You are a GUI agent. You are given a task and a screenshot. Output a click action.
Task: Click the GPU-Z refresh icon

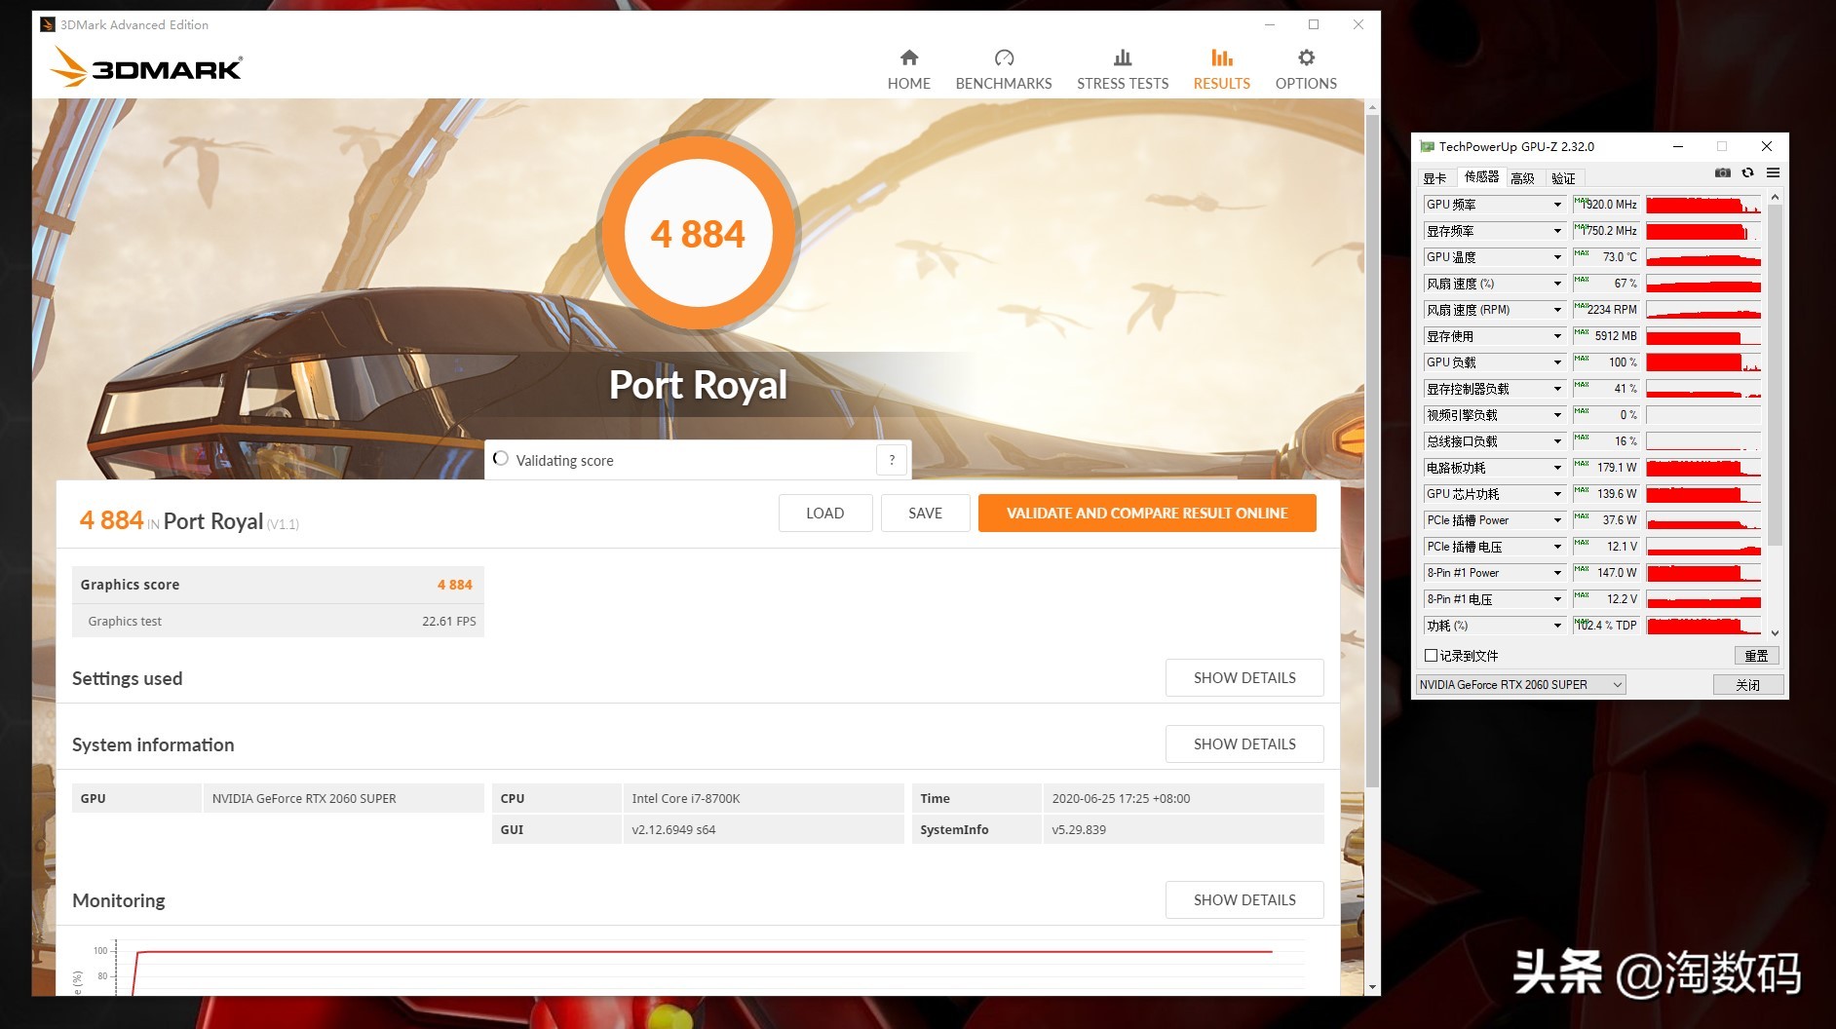[x=1748, y=172]
